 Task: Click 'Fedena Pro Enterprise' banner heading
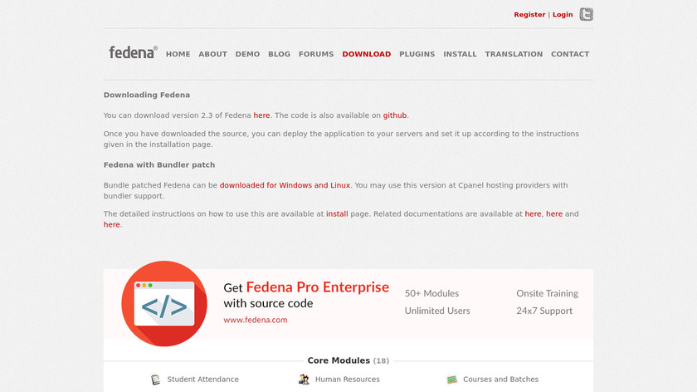[317, 287]
